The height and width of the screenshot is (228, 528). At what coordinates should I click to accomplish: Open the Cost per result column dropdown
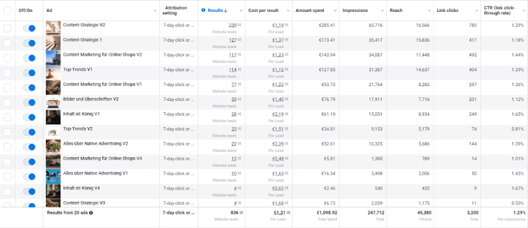coord(288,11)
